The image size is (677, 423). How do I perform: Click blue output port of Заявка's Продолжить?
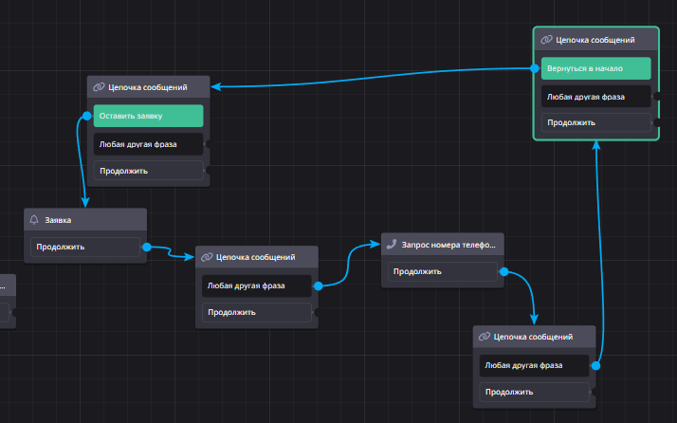[x=146, y=248]
